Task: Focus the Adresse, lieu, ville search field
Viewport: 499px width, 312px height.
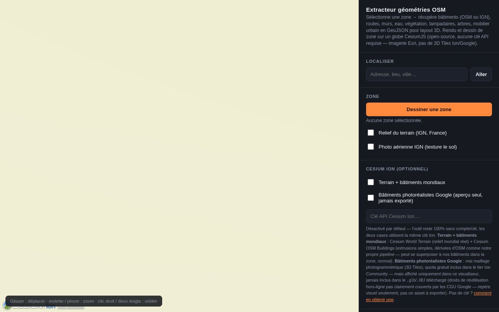Action: click(x=416, y=74)
